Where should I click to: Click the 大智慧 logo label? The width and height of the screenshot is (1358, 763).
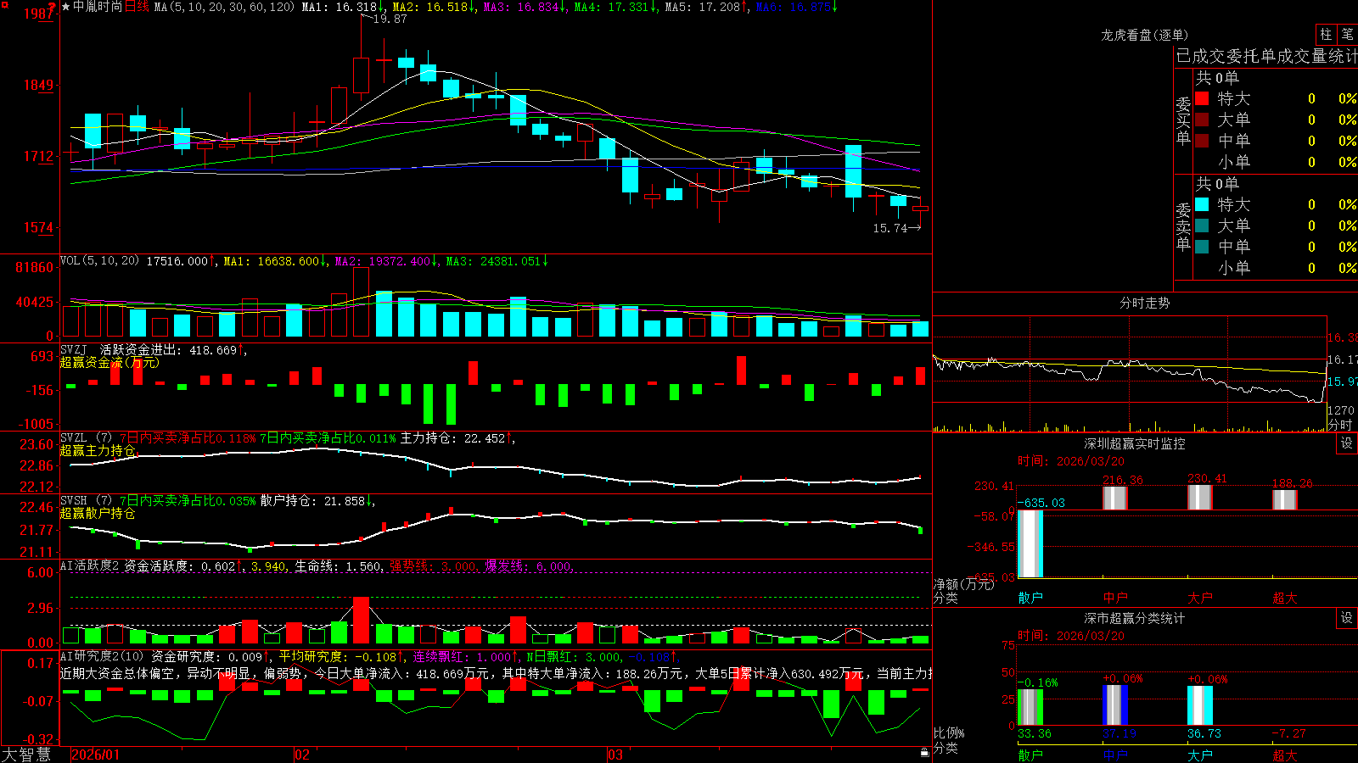25,755
